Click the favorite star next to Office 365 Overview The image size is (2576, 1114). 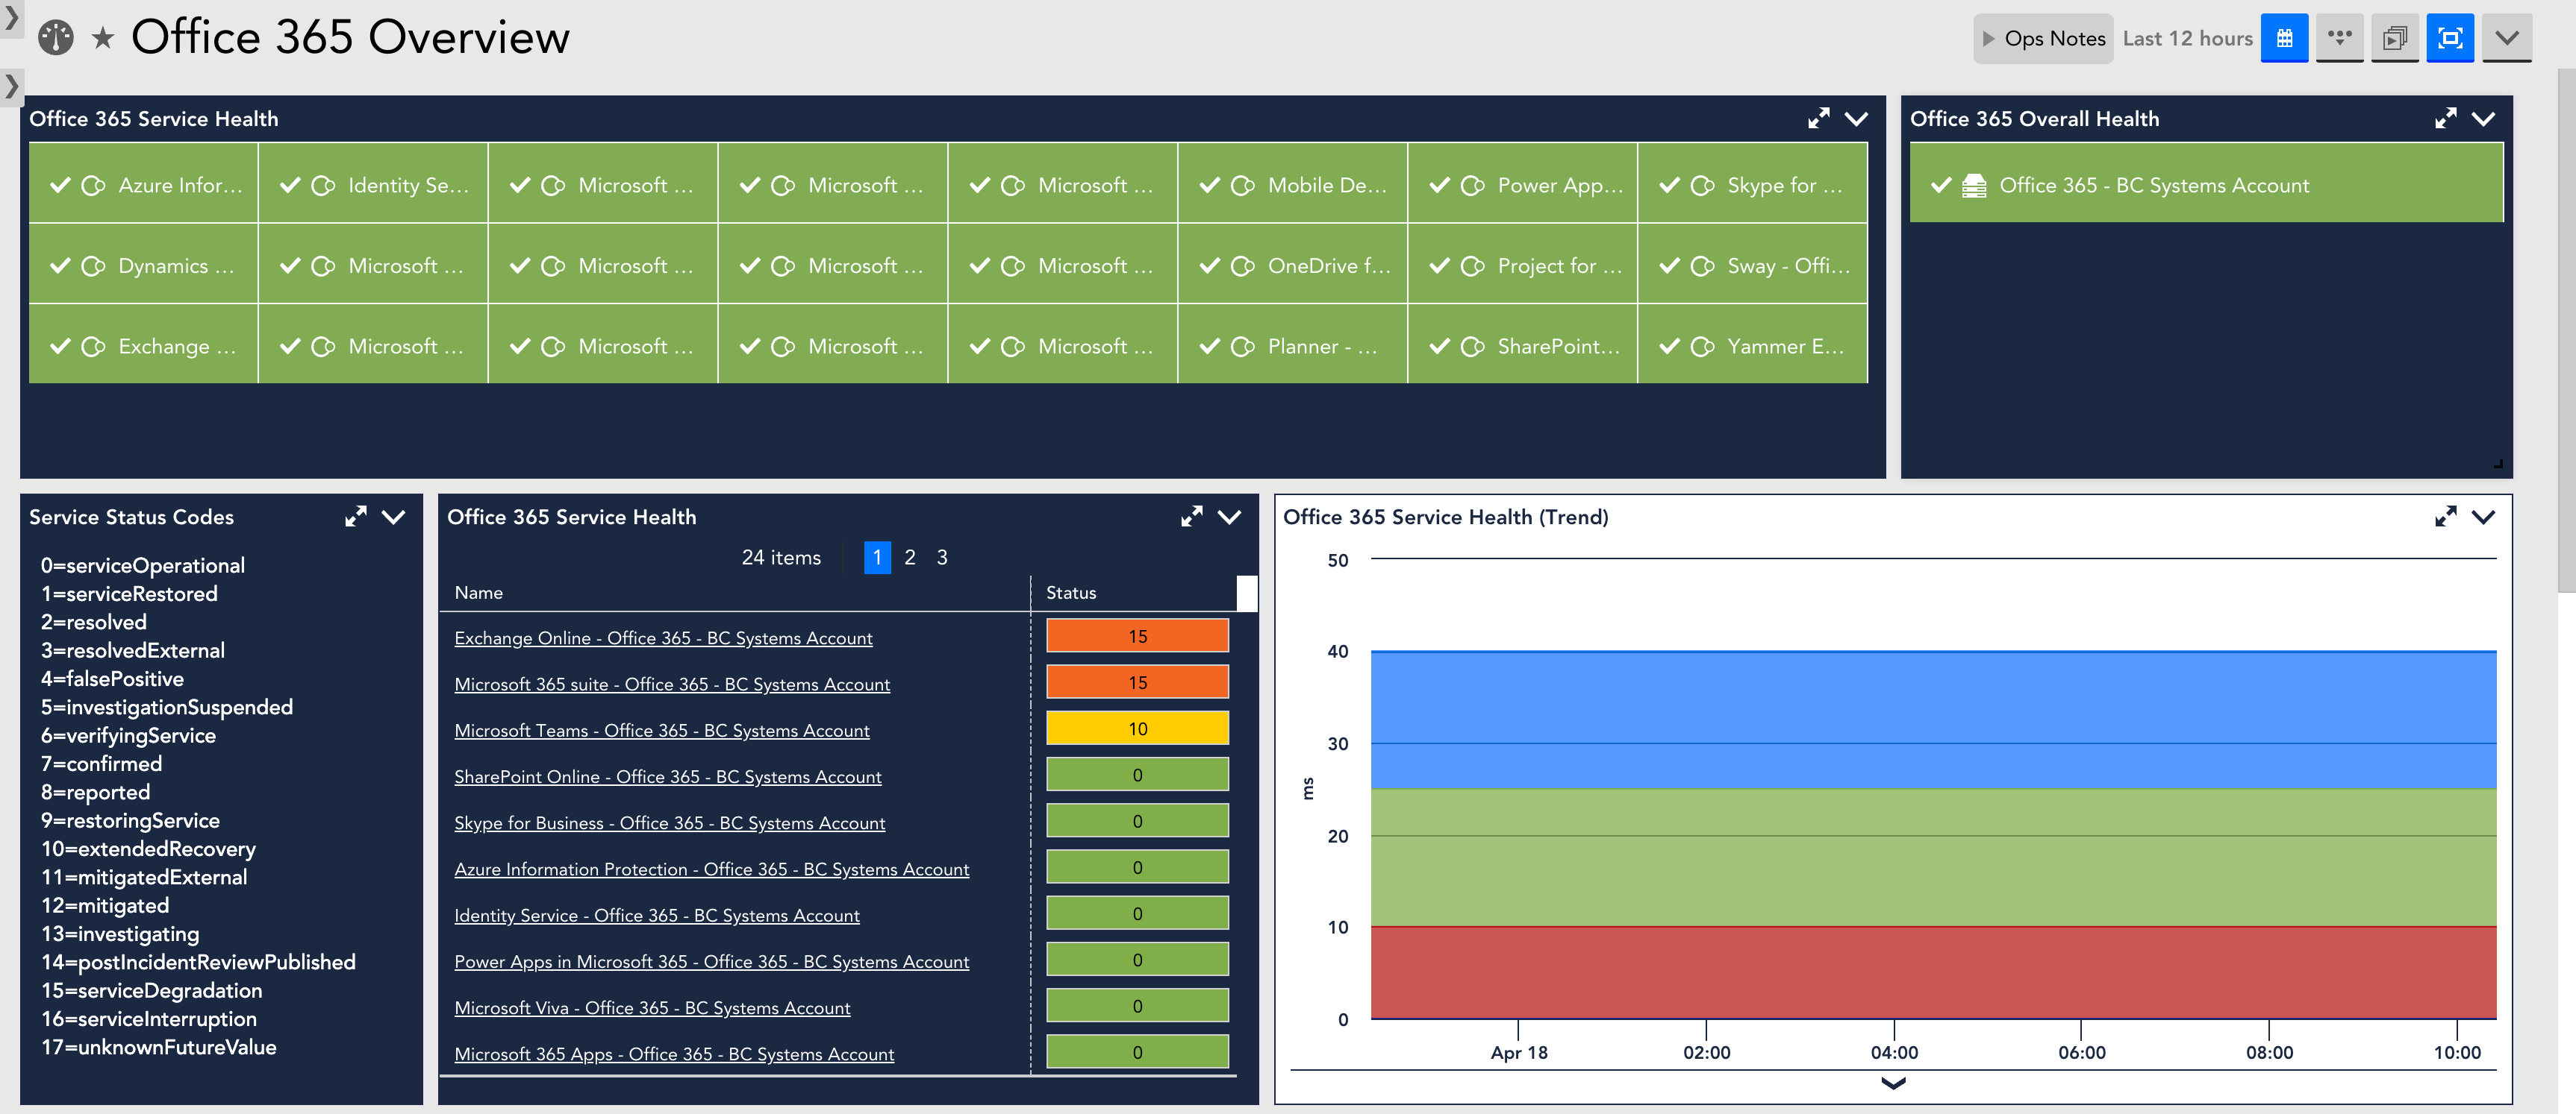click(102, 38)
